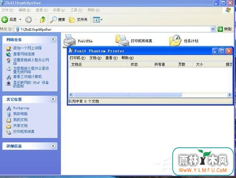Minimize the Foxit Phantom Printer window
Viewport: 236px width, 178px height.
click(x=215, y=51)
